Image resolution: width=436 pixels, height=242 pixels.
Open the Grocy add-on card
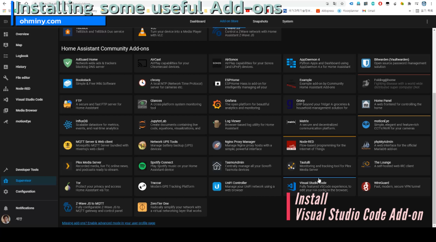[319, 104]
